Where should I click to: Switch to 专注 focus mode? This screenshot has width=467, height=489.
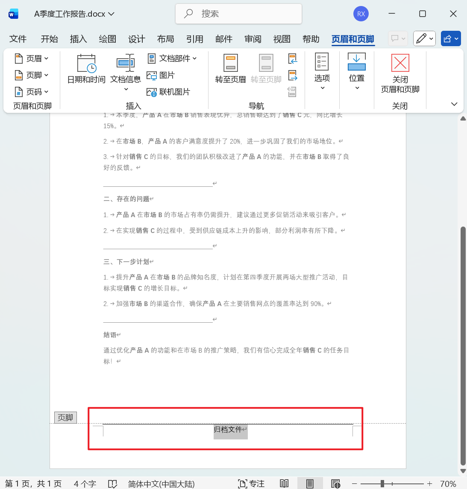pyautogui.click(x=252, y=483)
